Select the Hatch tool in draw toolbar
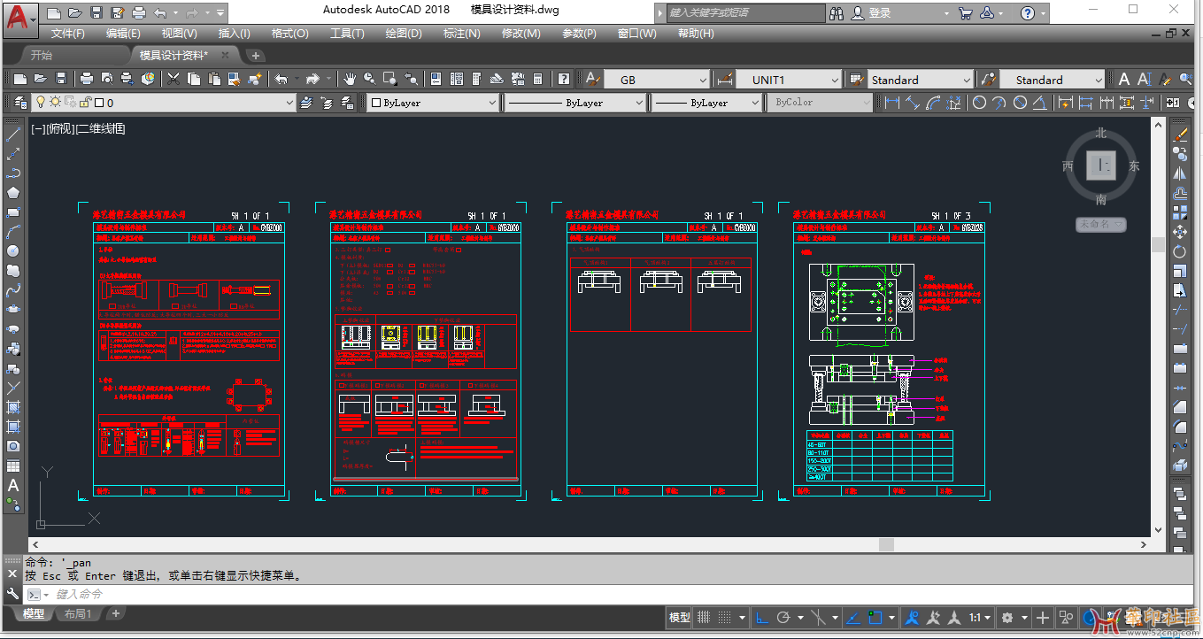Viewport: 1203px width, 639px height. pyautogui.click(x=13, y=407)
